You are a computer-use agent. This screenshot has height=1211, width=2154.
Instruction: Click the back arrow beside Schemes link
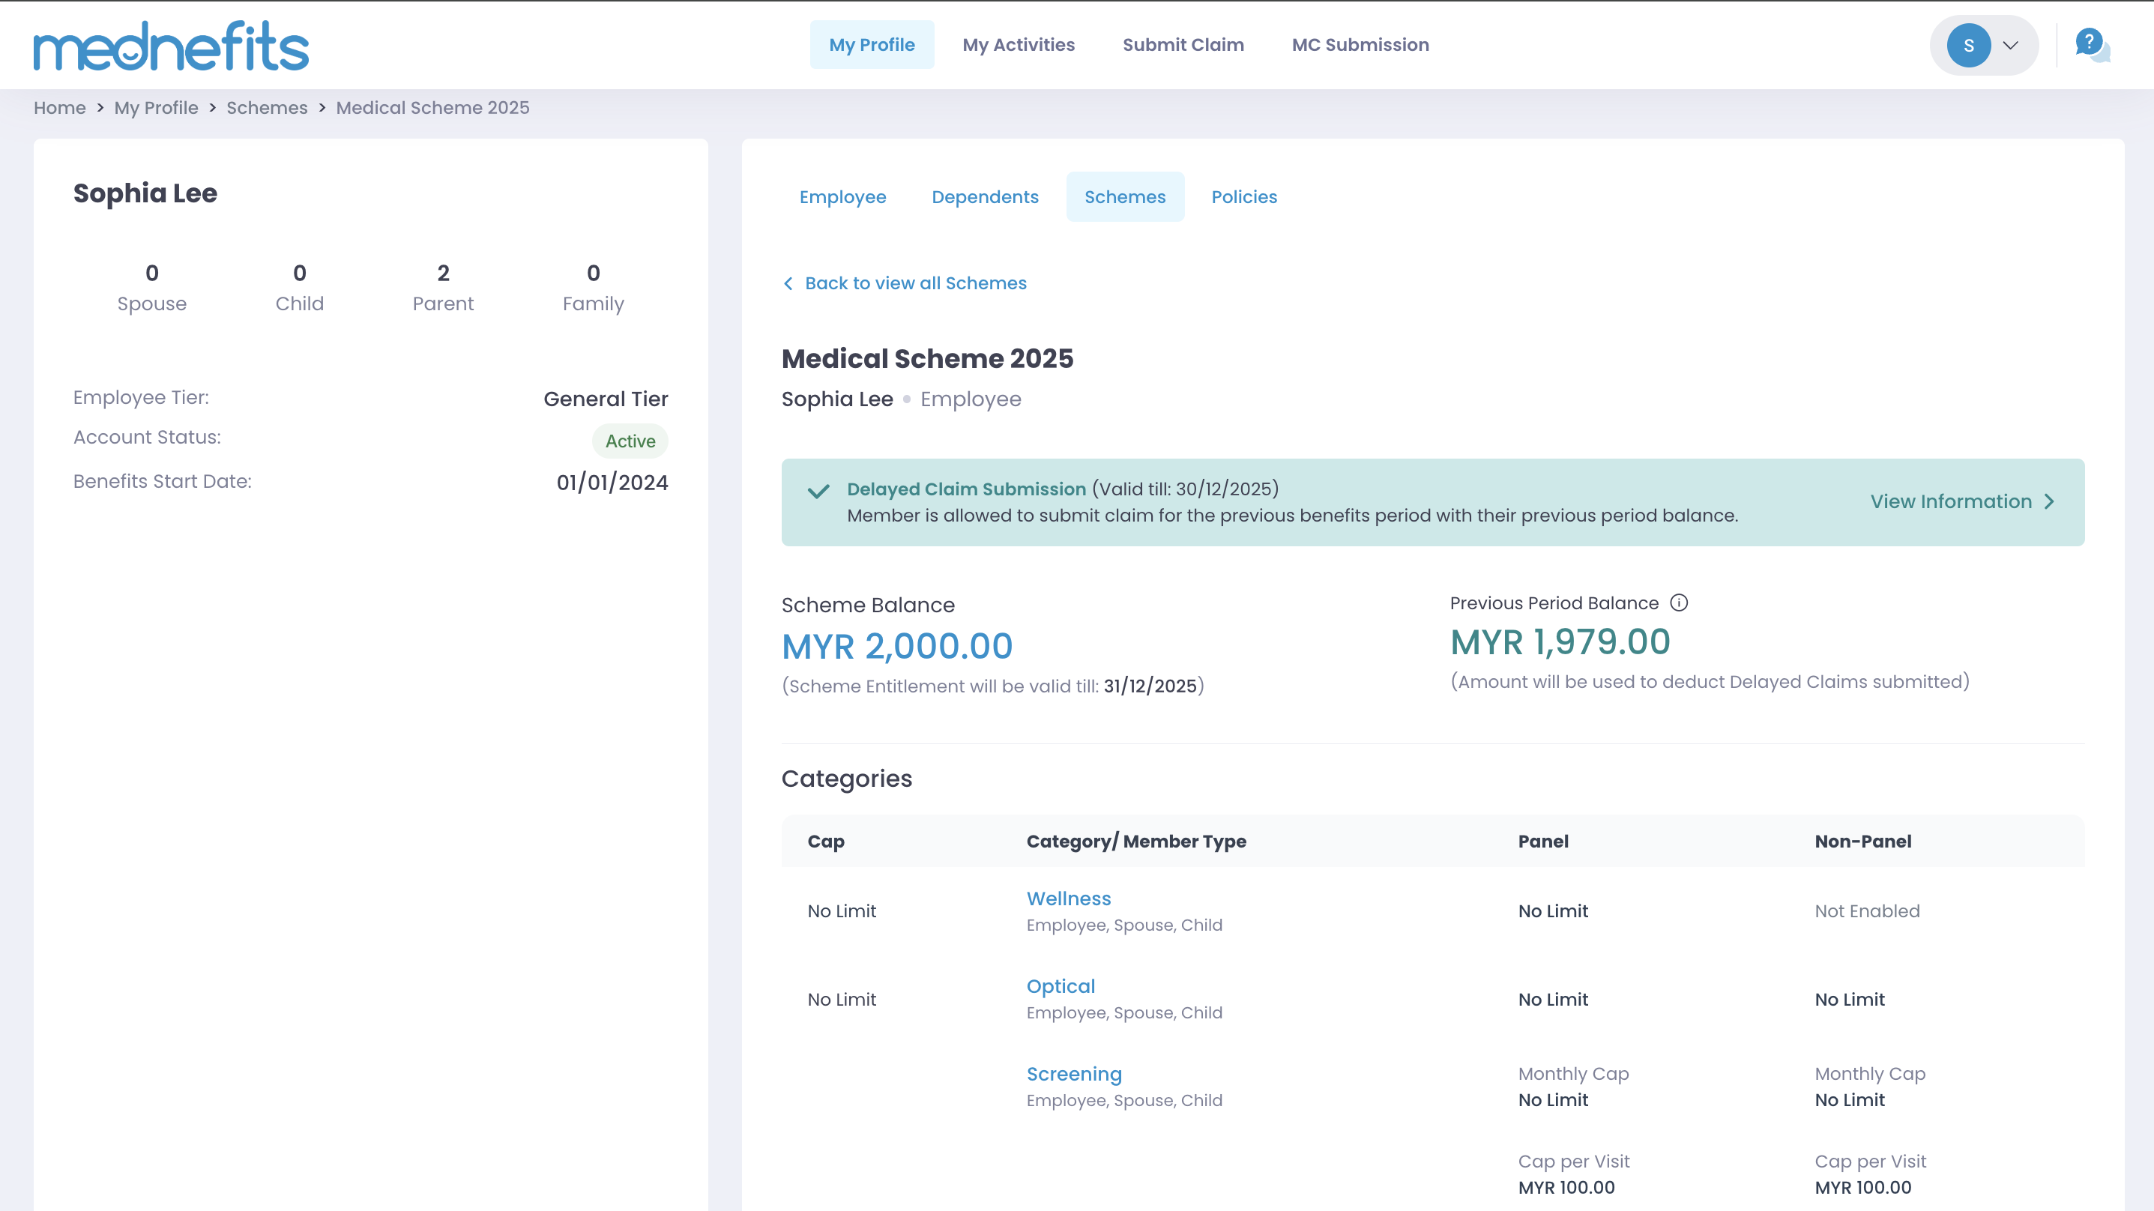788,283
